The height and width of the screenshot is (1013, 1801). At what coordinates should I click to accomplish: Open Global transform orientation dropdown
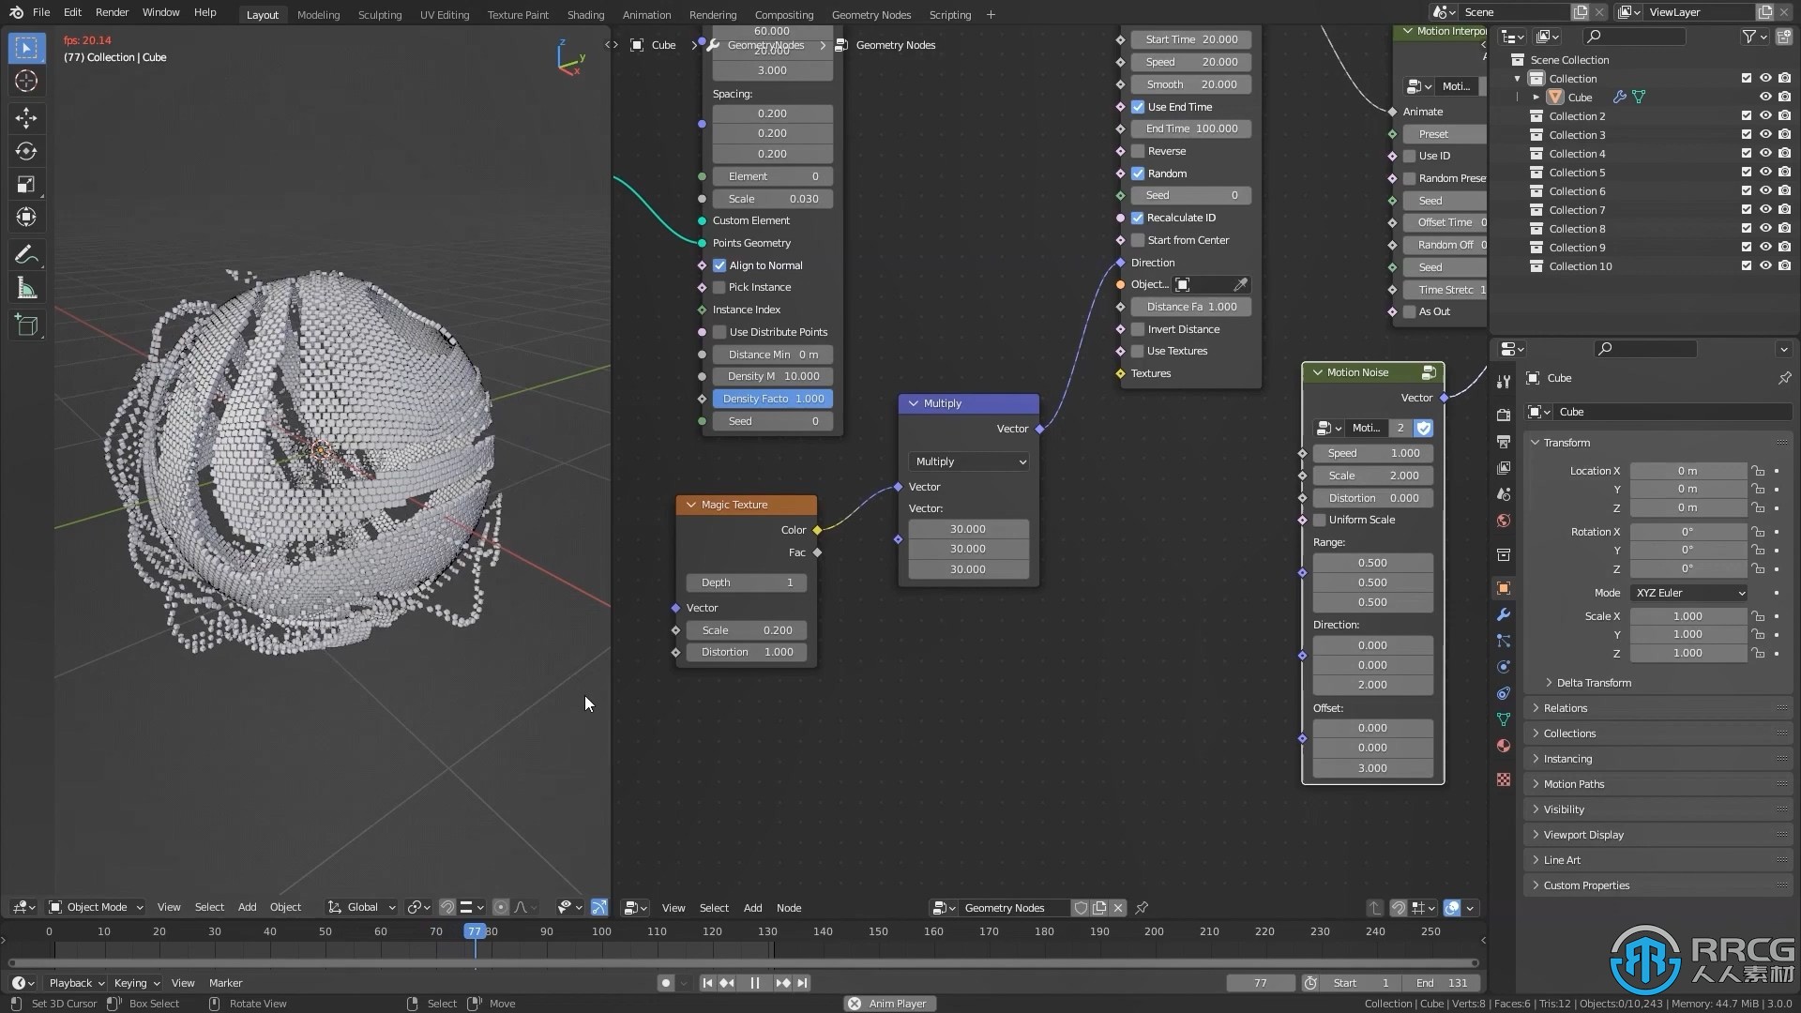tap(361, 907)
